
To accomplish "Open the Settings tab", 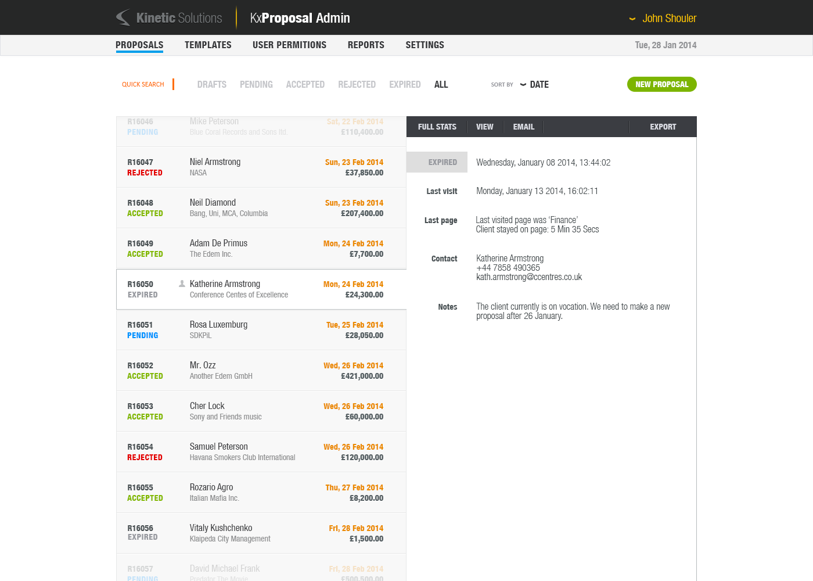I will point(425,45).
